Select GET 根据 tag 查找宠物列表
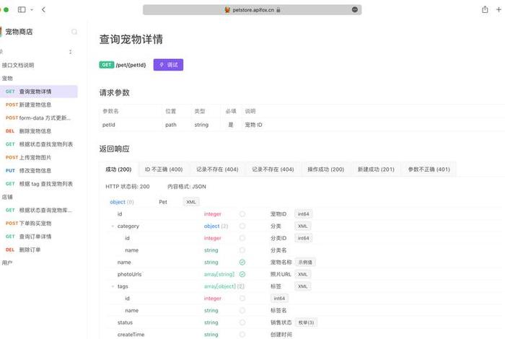This screenshot has width=505, height=339. (x=39, y=184)
